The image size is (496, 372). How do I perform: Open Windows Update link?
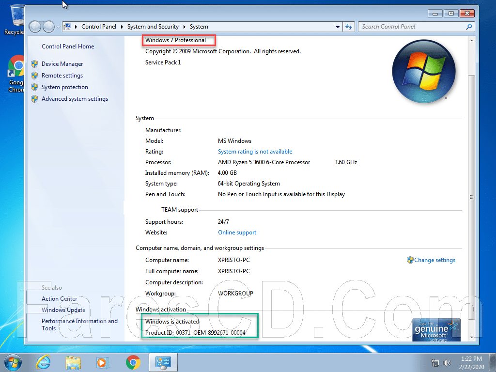point(63,310)
